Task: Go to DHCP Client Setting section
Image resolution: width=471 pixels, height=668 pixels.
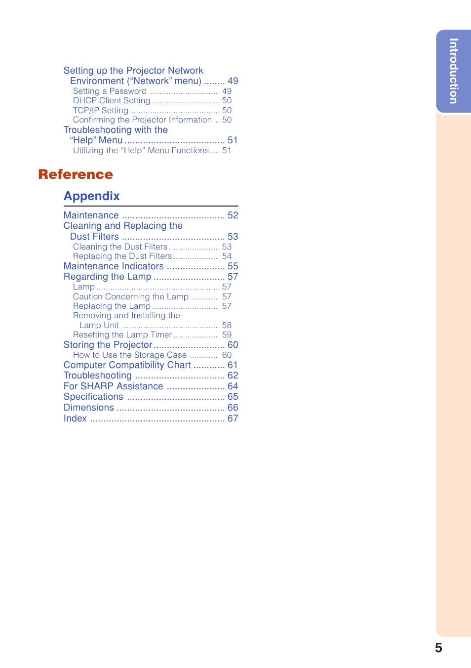Action: tap(112, 101)
